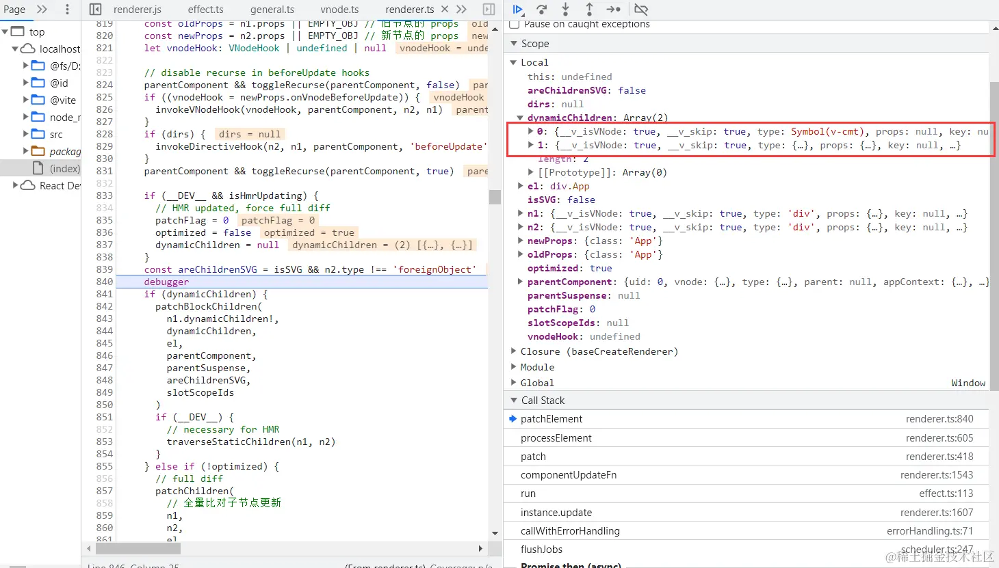Screen dimensions: 999x568
Task: Expand the package folder in tree
Action: coord(26,151)
